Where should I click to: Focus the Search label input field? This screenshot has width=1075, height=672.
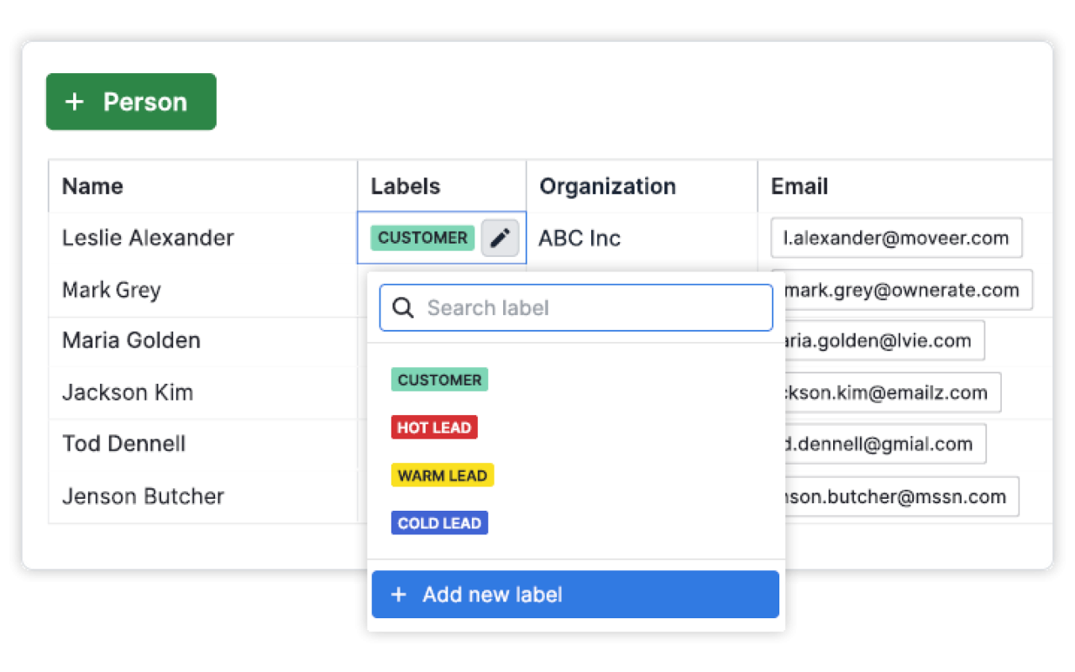click(x=588, y=308)
